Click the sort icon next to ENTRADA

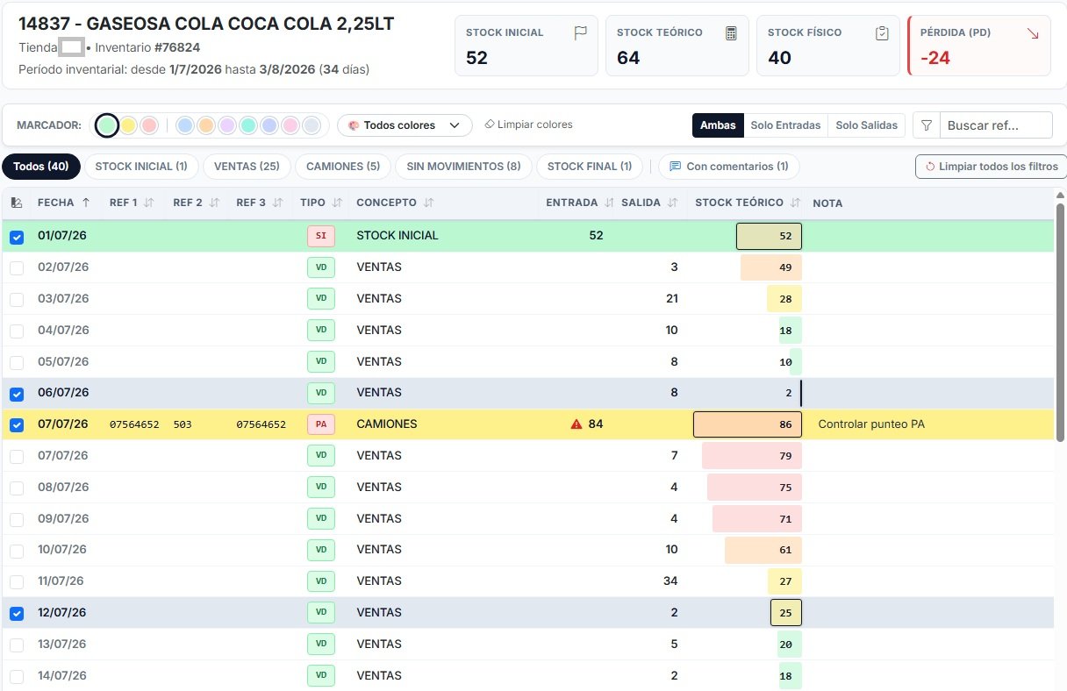click(x=609, y=203)
